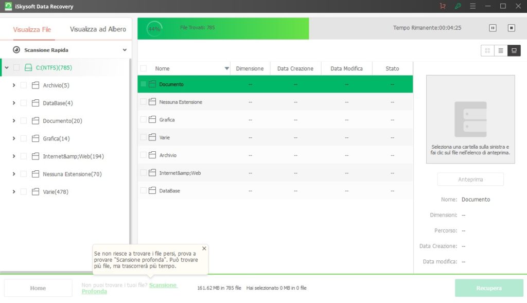
Task: Sort by Dimensione column header
Action: [x=250, y=68]
